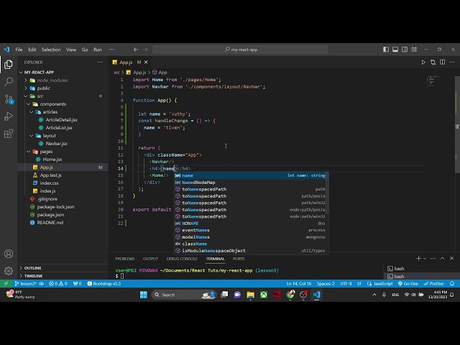Expand the public folder

(x=26, y=88)
